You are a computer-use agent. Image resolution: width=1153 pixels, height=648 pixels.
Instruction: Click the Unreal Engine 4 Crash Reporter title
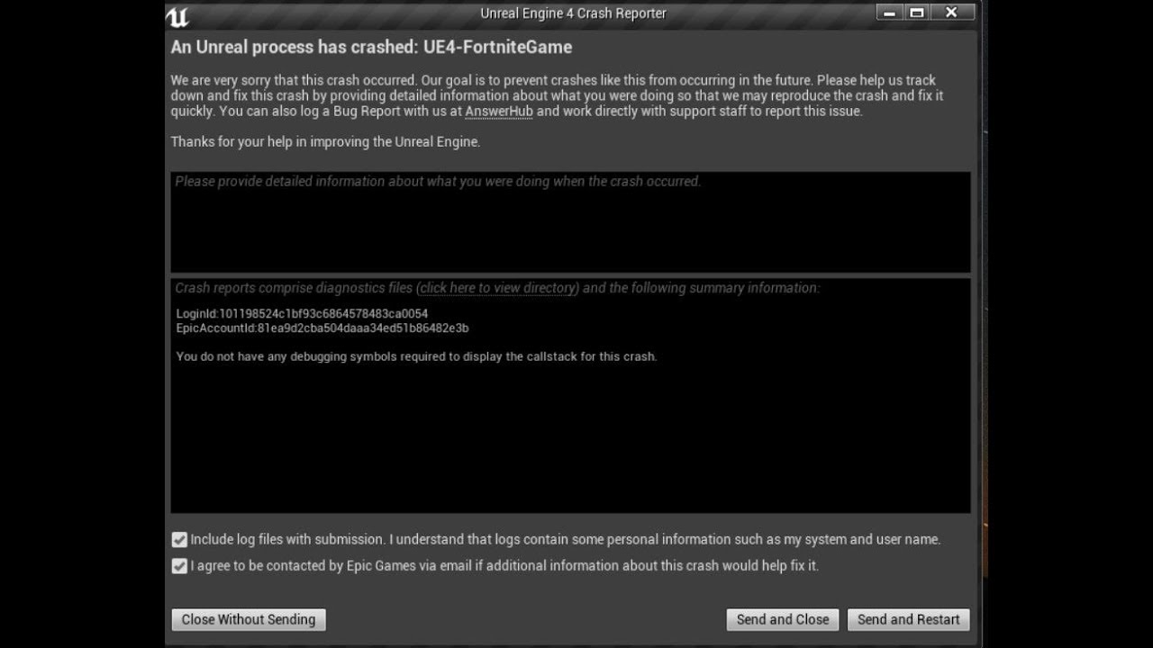573,13
